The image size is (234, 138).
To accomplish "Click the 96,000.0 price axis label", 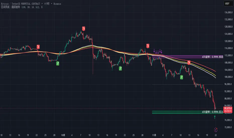I will [228, 84].
